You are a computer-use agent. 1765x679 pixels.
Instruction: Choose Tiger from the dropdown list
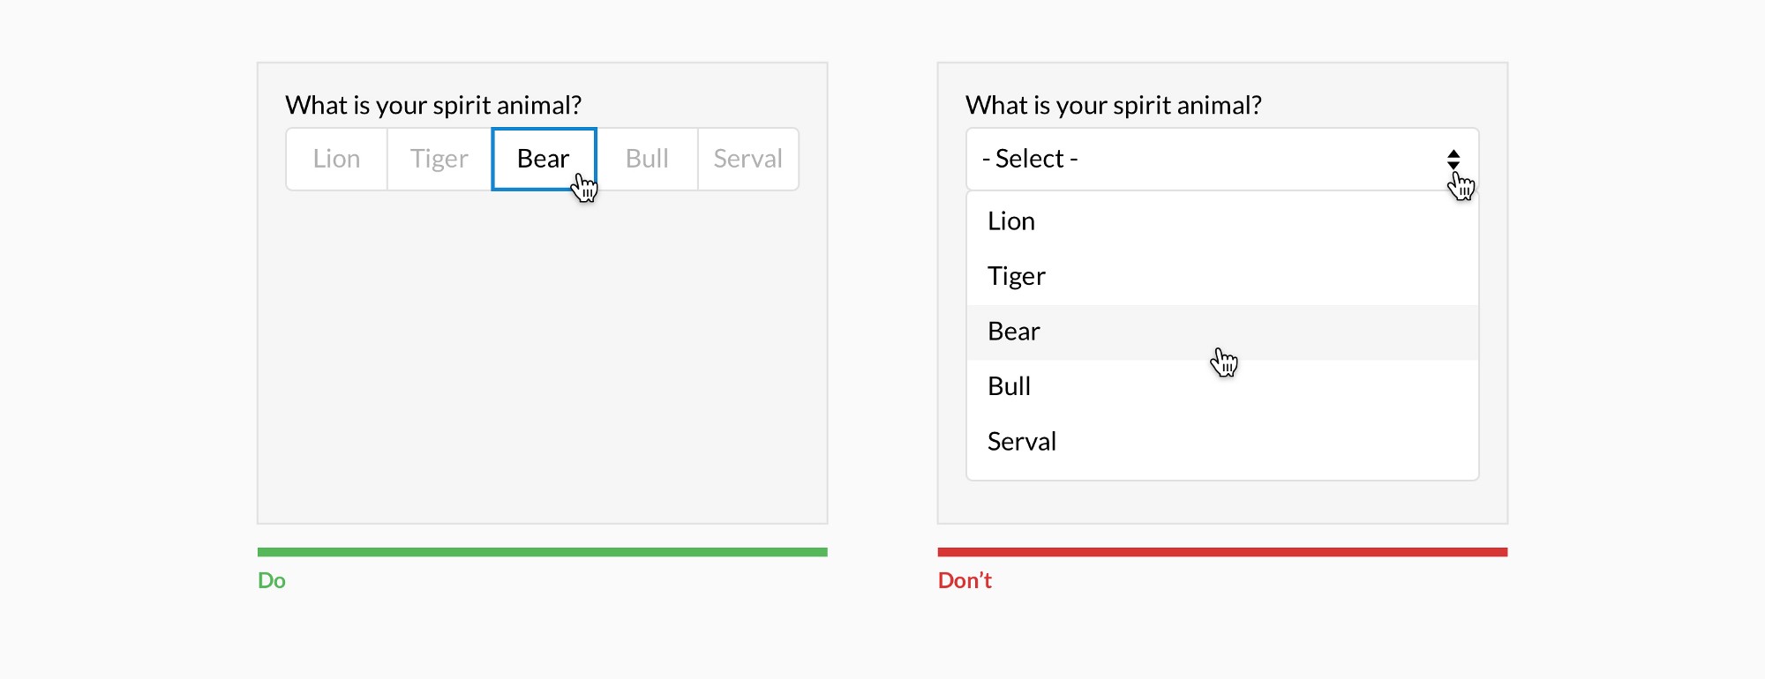tap(1017, 276)
